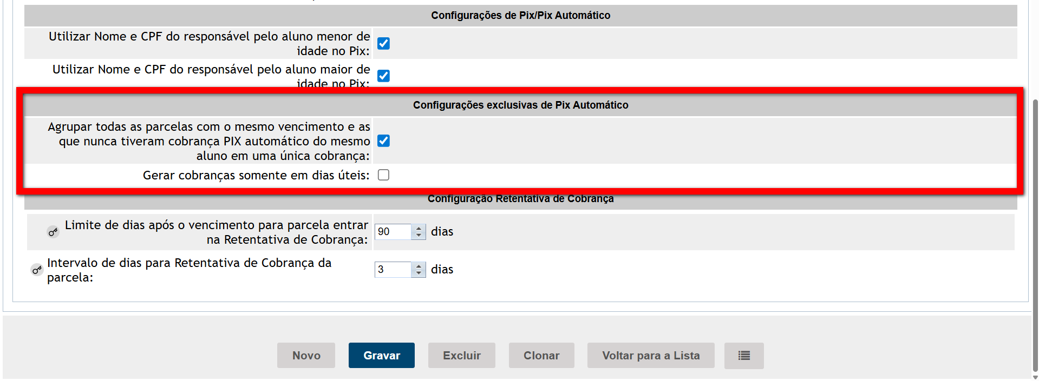
Task: Click the Novo button
Action: click(306, 356)
